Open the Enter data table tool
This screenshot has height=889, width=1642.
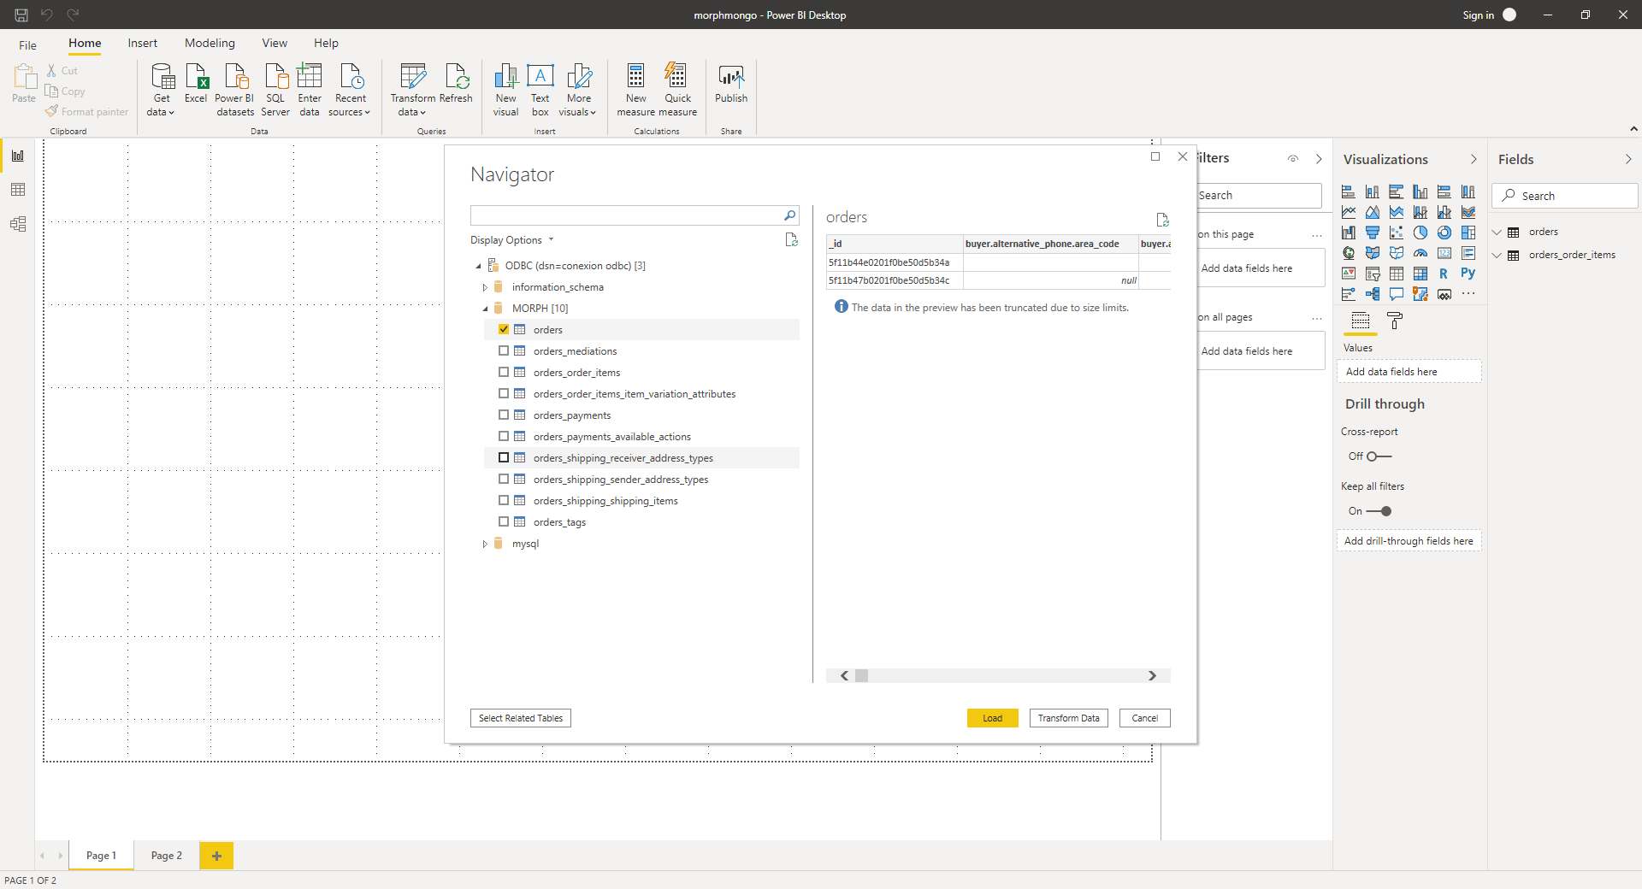click(x=310, y=90)
